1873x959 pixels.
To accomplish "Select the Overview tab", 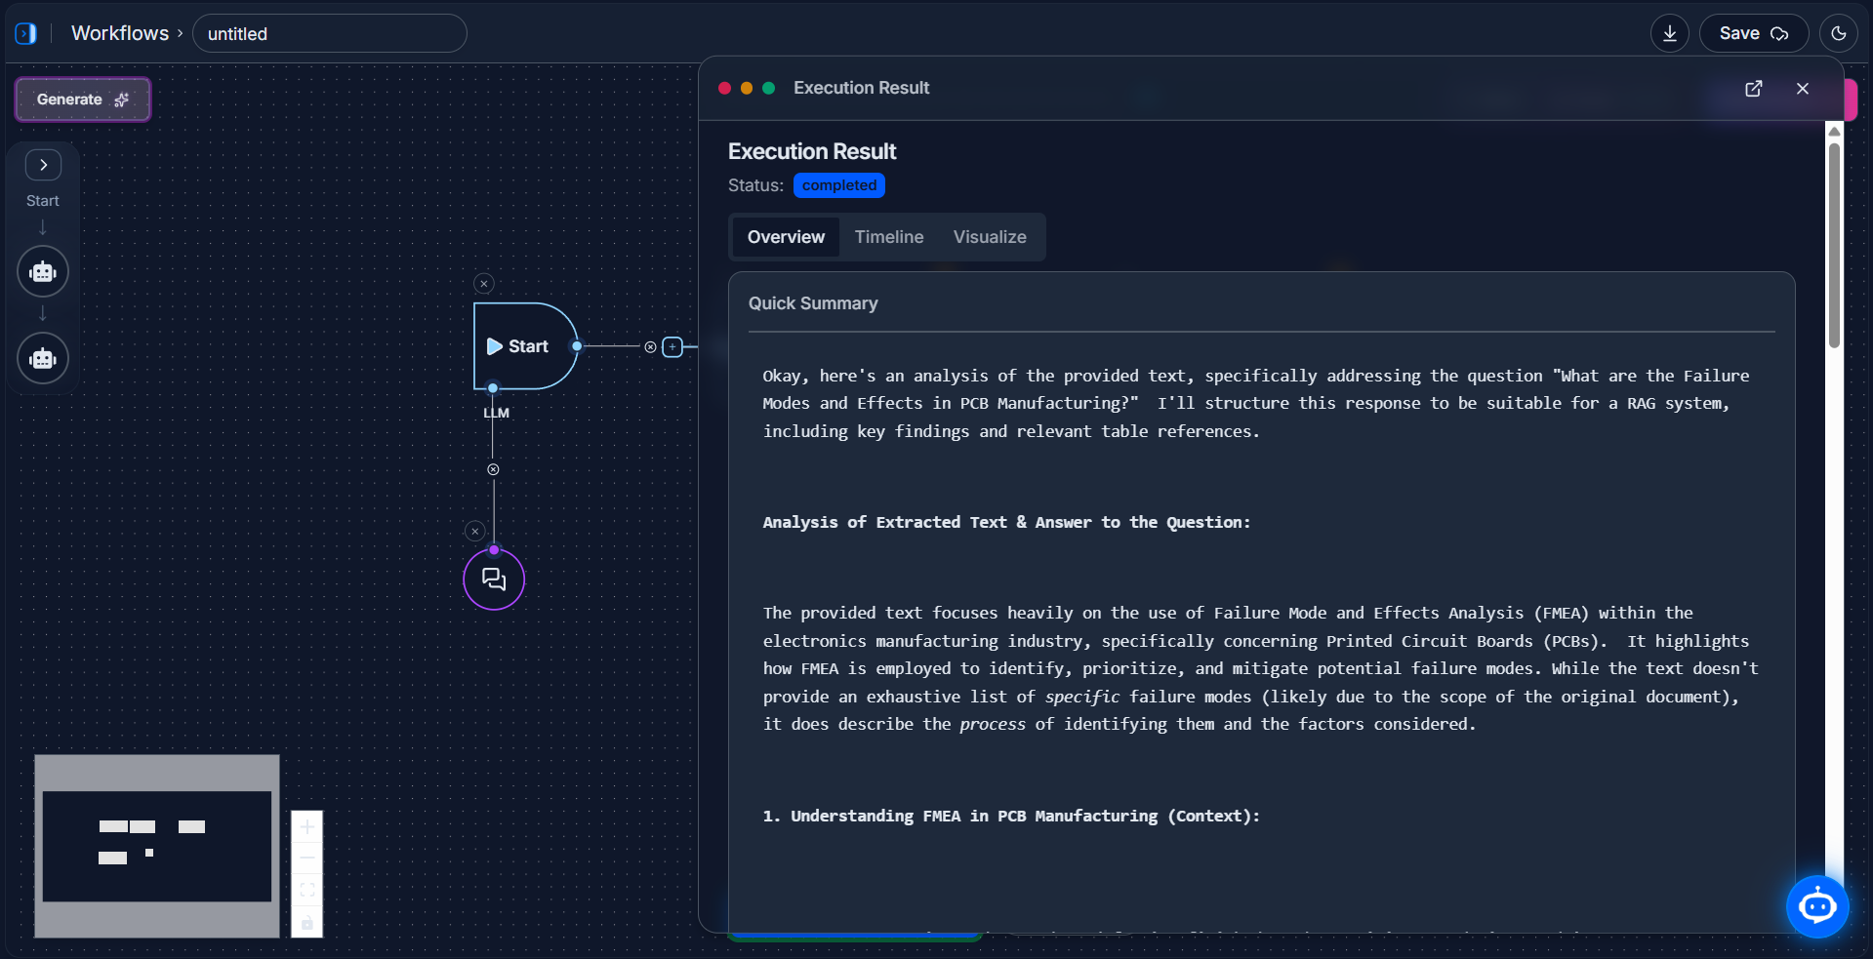I will (x=786, y=237).
